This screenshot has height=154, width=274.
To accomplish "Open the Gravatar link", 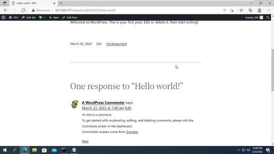I will [x=132, y=132].
